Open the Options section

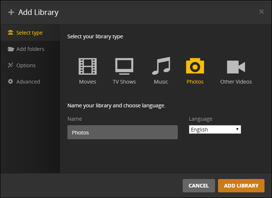tap(26, 65)
